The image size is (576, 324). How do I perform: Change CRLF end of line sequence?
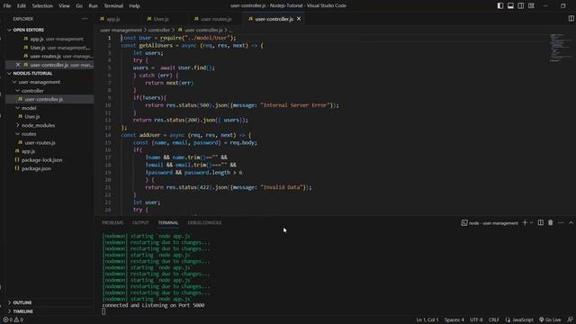coord(494,320)
